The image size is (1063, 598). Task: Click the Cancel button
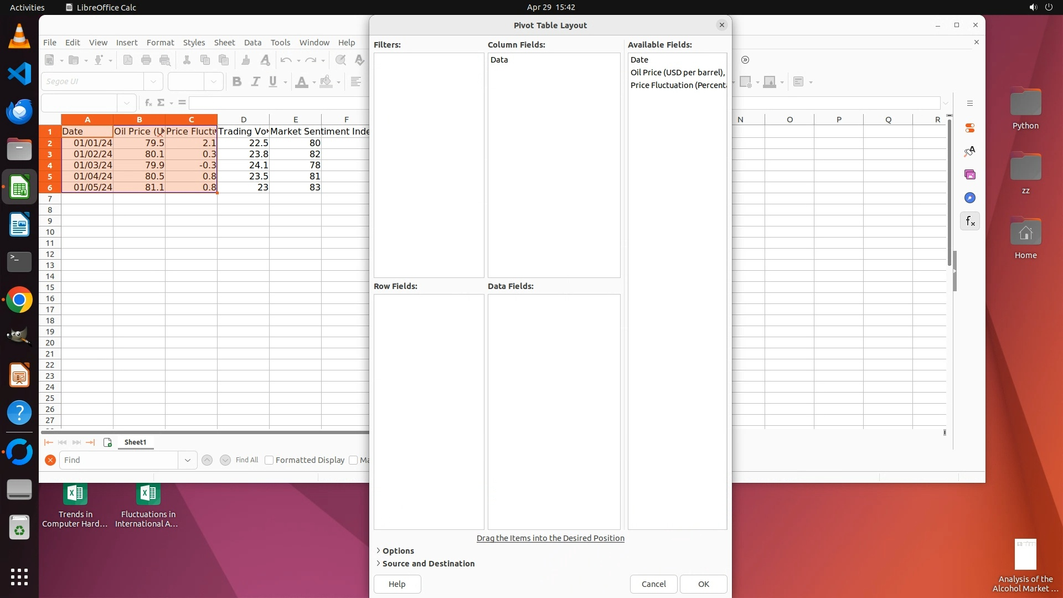pyautogui.click(x=653, y=584)
